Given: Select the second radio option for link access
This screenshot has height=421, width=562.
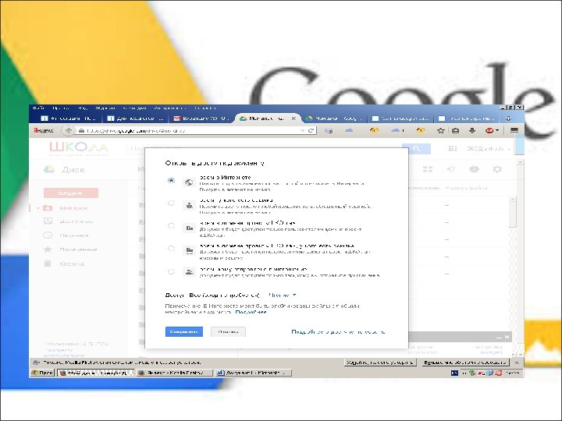Looking at the screenshot, I should coord(171,203).
